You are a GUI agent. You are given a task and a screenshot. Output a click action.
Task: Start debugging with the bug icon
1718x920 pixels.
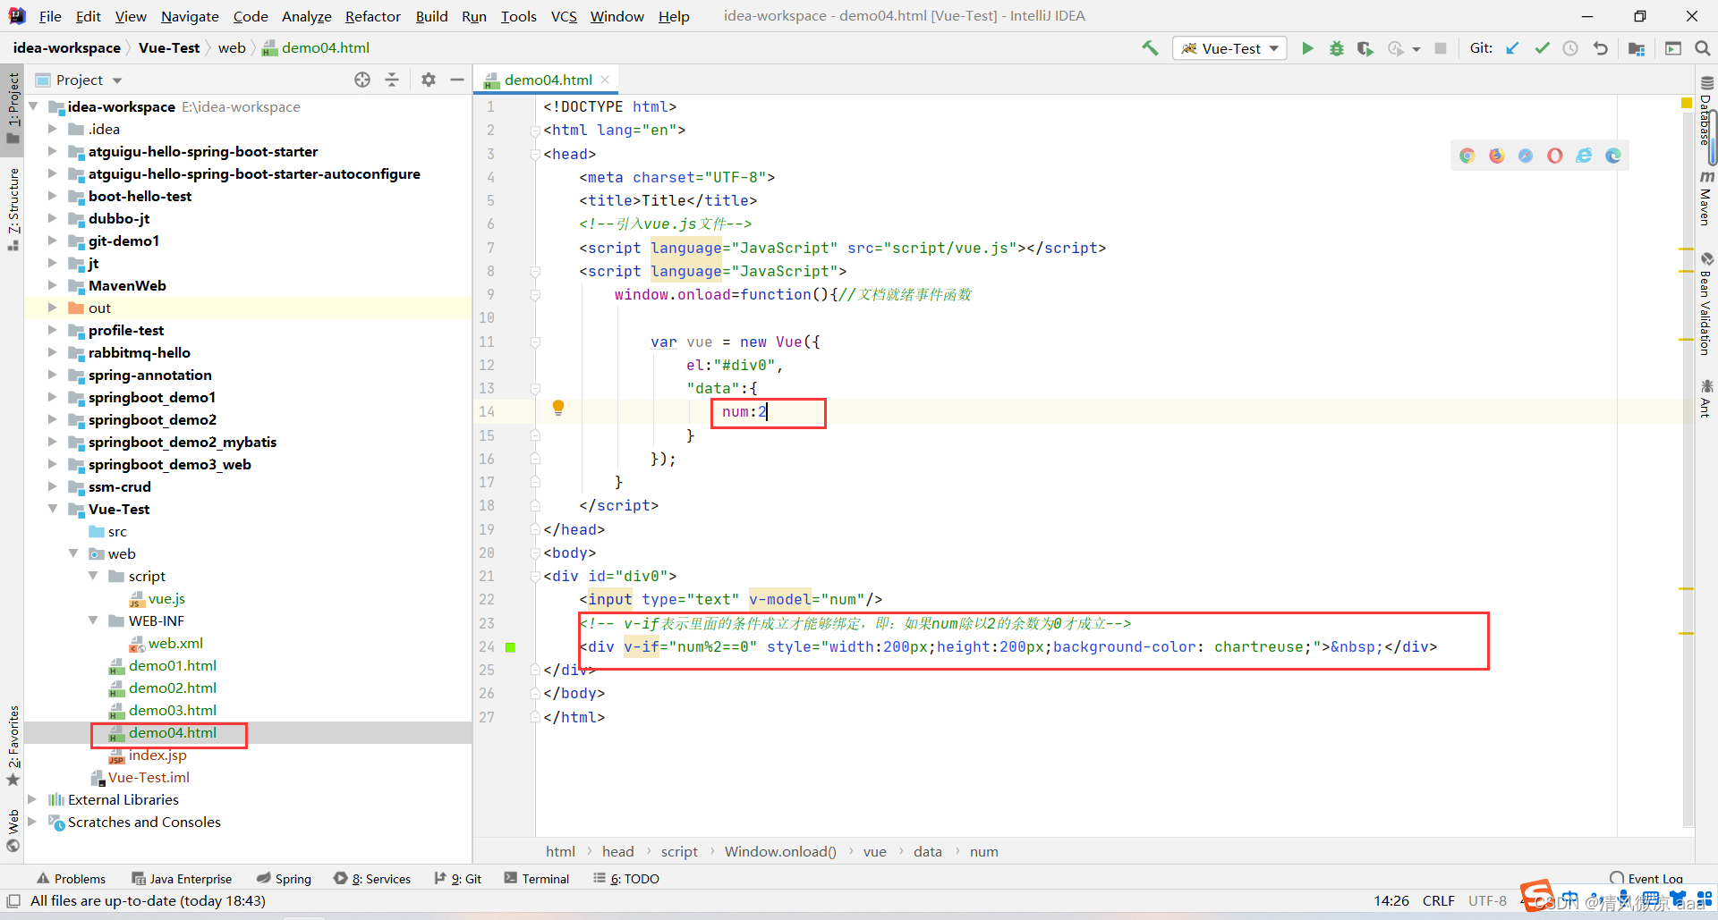[1336, 48]
